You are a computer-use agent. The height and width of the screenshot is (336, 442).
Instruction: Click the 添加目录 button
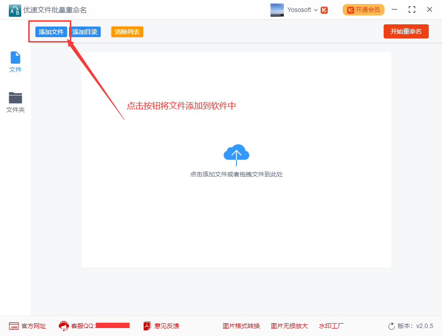(x=85, y=32)
